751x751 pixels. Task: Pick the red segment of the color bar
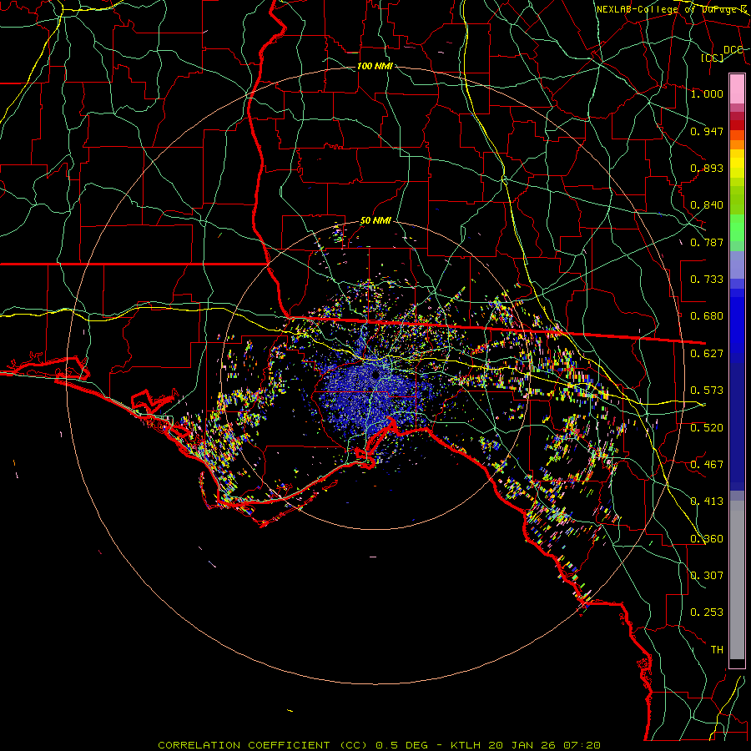pyautogui.click(x=737, y=125)
